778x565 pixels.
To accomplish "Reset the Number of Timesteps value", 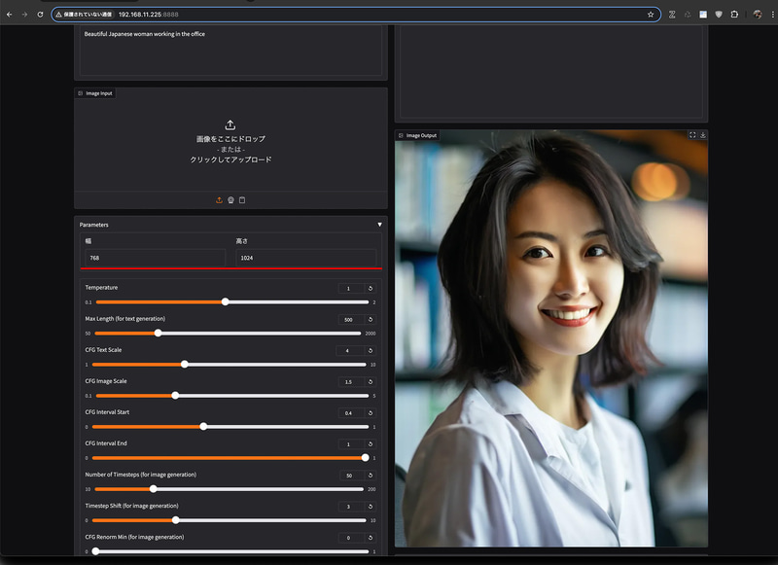I will click(x=371, y=476).
